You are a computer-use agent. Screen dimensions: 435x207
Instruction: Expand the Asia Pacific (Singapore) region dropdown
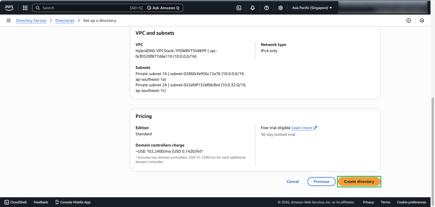click(x=312, y=8)
